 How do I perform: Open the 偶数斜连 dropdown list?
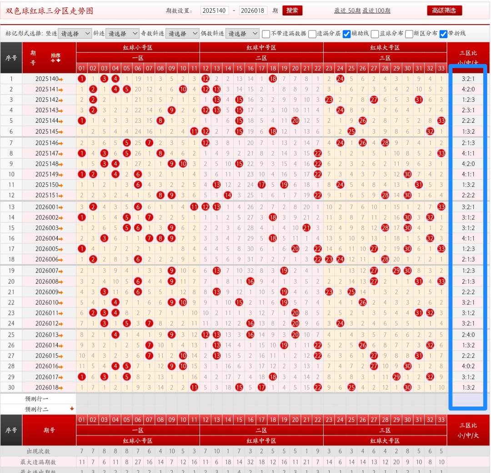tap(242, 34)
